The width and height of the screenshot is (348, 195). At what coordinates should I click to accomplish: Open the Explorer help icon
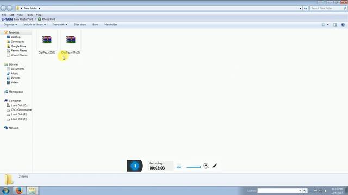[x=343, y=25]
